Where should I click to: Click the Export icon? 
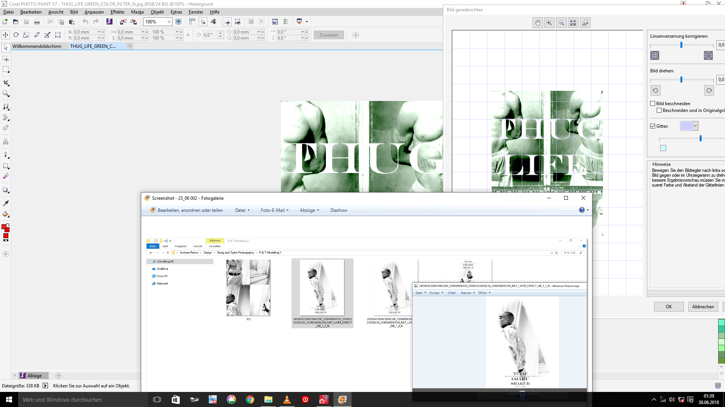point(134,21)
